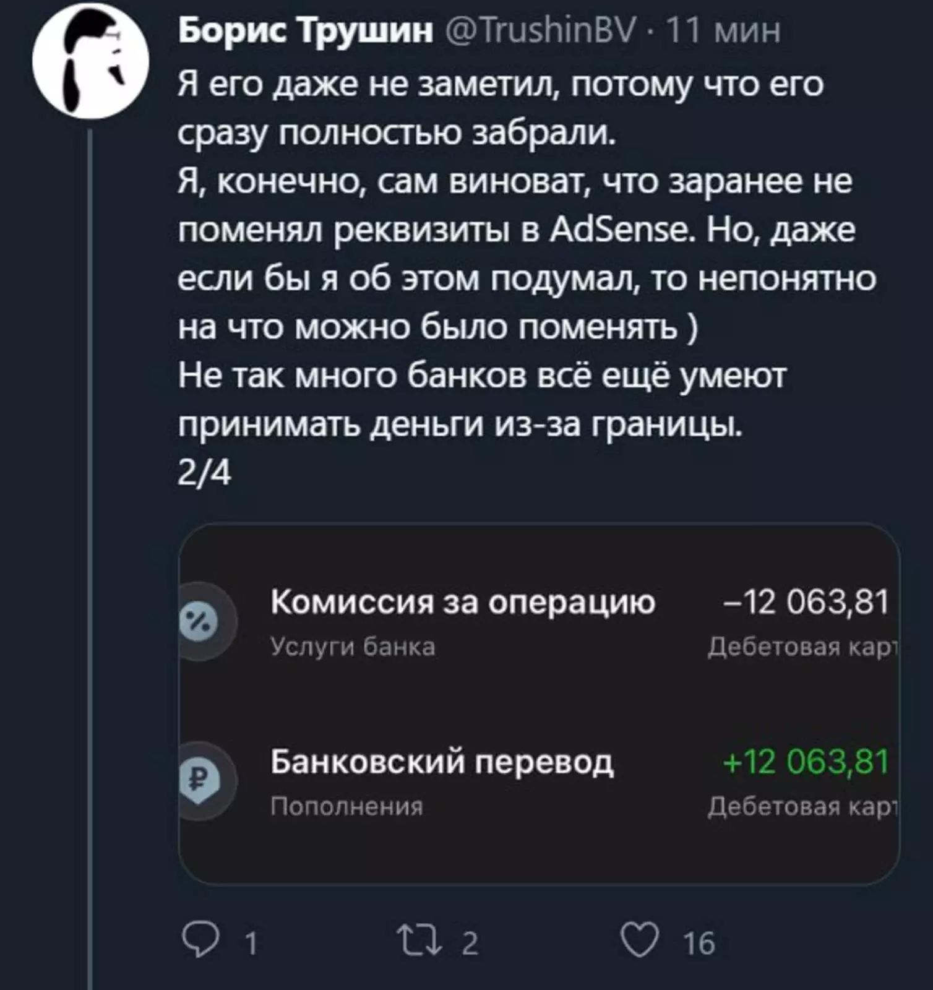The image size is (933, 990).
Task: Click the percent icon beside Комиссия за операцию
Action: [199, 620]
